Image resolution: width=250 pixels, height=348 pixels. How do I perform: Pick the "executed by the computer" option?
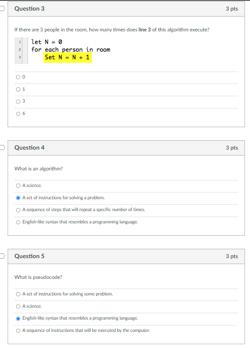click(x=18, y=330)
